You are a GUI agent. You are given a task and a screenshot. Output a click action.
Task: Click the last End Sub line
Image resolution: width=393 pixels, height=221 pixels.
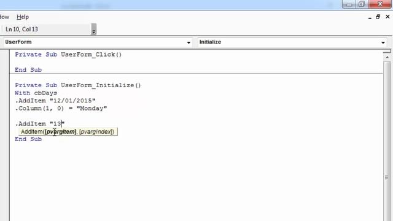28,139
